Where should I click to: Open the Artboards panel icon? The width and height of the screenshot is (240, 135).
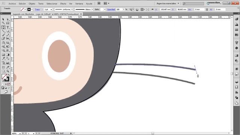tap(237, 103)
